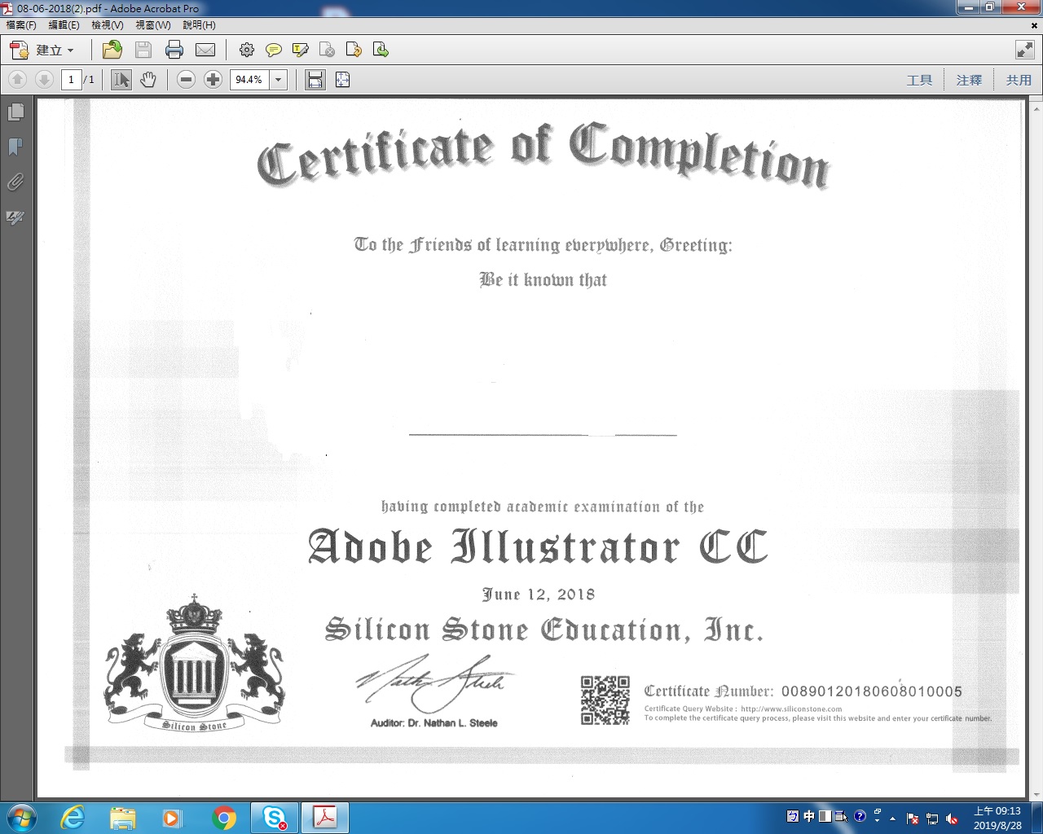The width and height of the screenshot is (1043, 834).
Task: Launch Internet Explorer from taskbar
Action: point(73,818)
